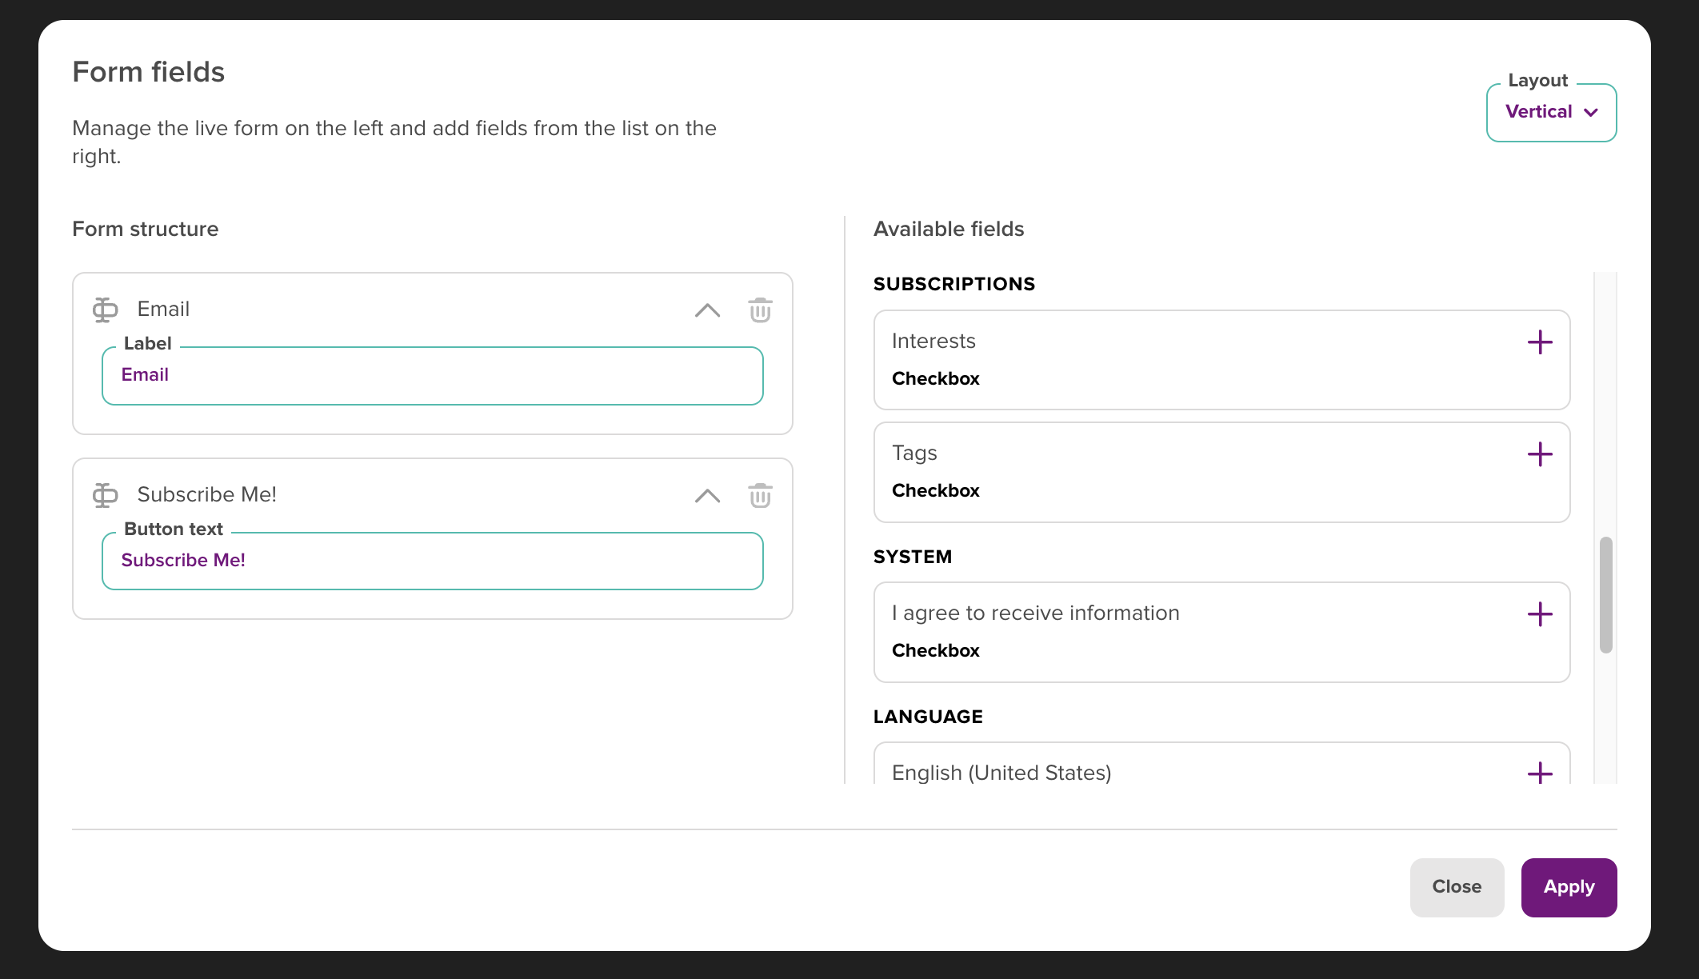
Task: Edit the Email label input
Action: pyautogui.click(x=433, y=376)
